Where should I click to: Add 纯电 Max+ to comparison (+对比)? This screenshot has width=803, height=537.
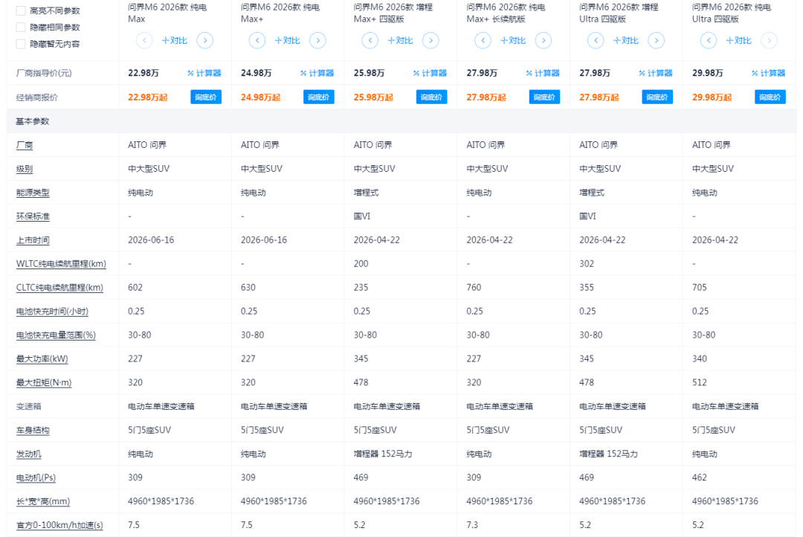[287, 40]
